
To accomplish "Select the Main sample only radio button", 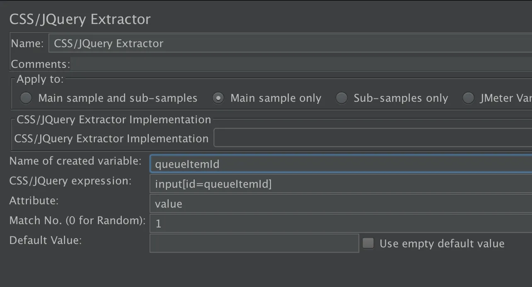I will click(x=218, y=98).
